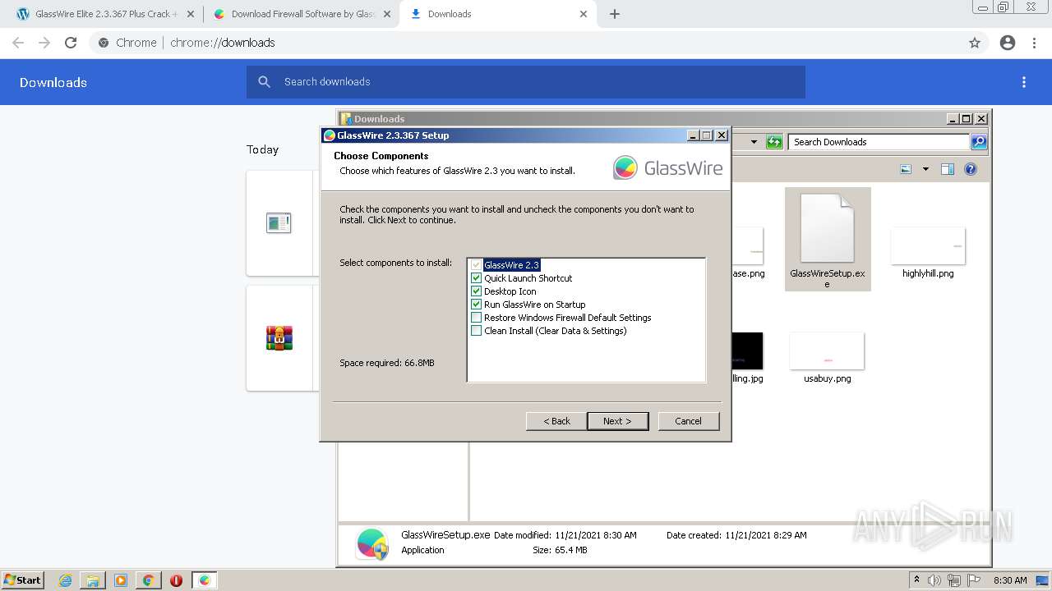The image size is (1052, 591).
Task: Uncheck Quick Launch Shortcut component
Action: coord(476,278)
